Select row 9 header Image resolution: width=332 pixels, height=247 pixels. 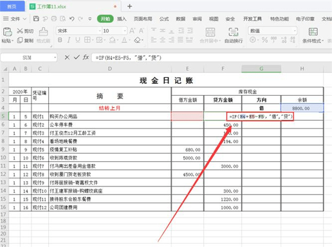[3, 150]
